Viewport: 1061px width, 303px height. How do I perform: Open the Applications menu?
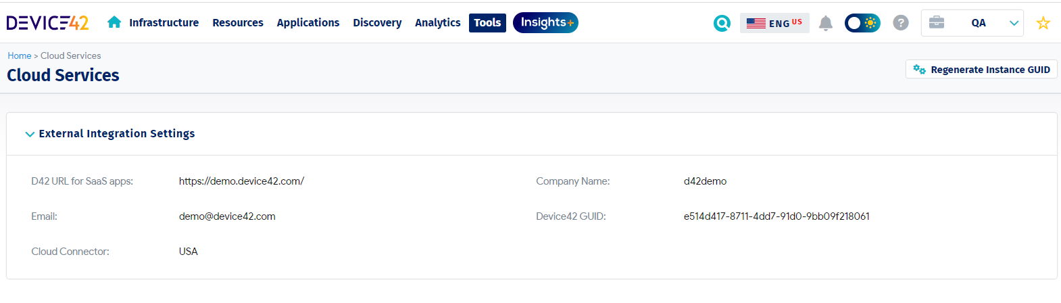pos(308,22)
